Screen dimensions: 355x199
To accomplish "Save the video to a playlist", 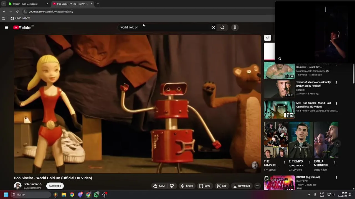I will click(205, 186).
